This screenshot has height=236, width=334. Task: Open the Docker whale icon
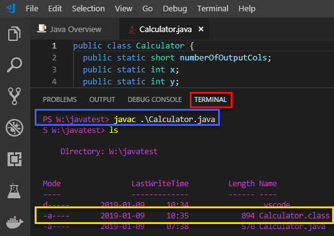click(x=14, y=222)
